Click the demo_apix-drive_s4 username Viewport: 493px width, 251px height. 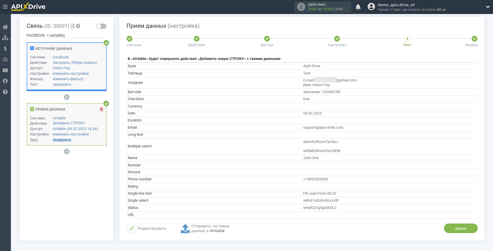pyautogui.click(x=396, y=5)
